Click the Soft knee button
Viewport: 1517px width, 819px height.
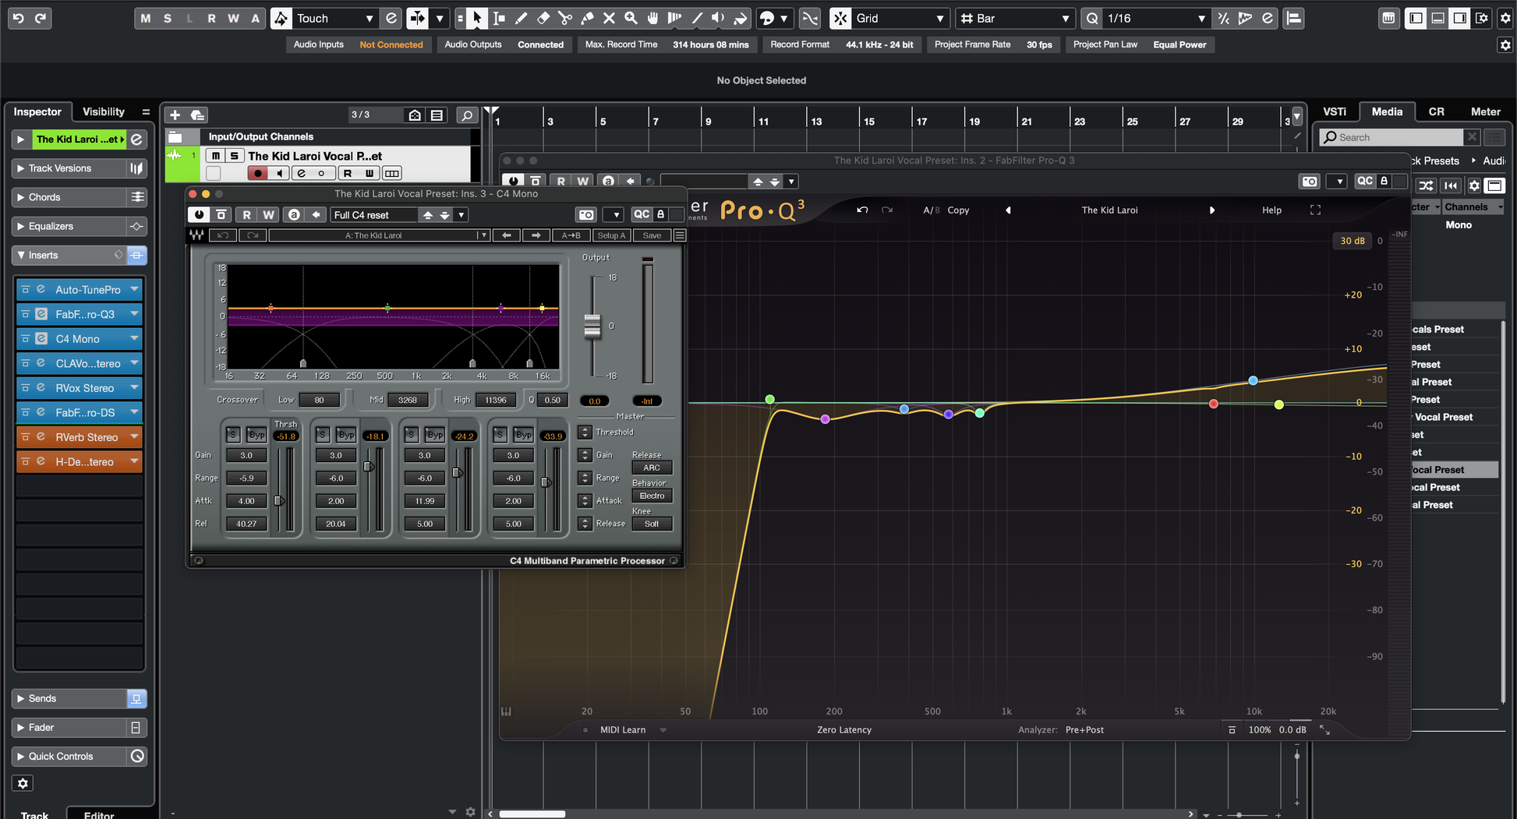point(652,524)
